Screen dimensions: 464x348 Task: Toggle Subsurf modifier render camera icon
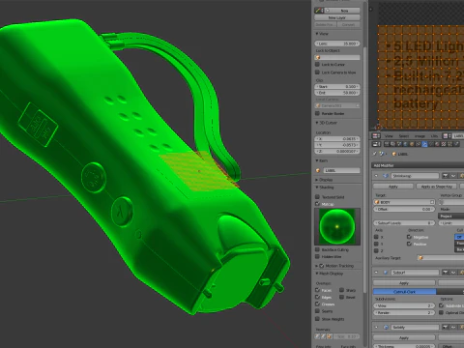coord(445,273)
